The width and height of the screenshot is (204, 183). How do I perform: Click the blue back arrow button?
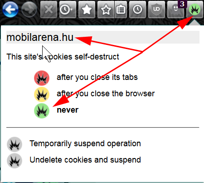pyautogui.click(x=10, y=10)
